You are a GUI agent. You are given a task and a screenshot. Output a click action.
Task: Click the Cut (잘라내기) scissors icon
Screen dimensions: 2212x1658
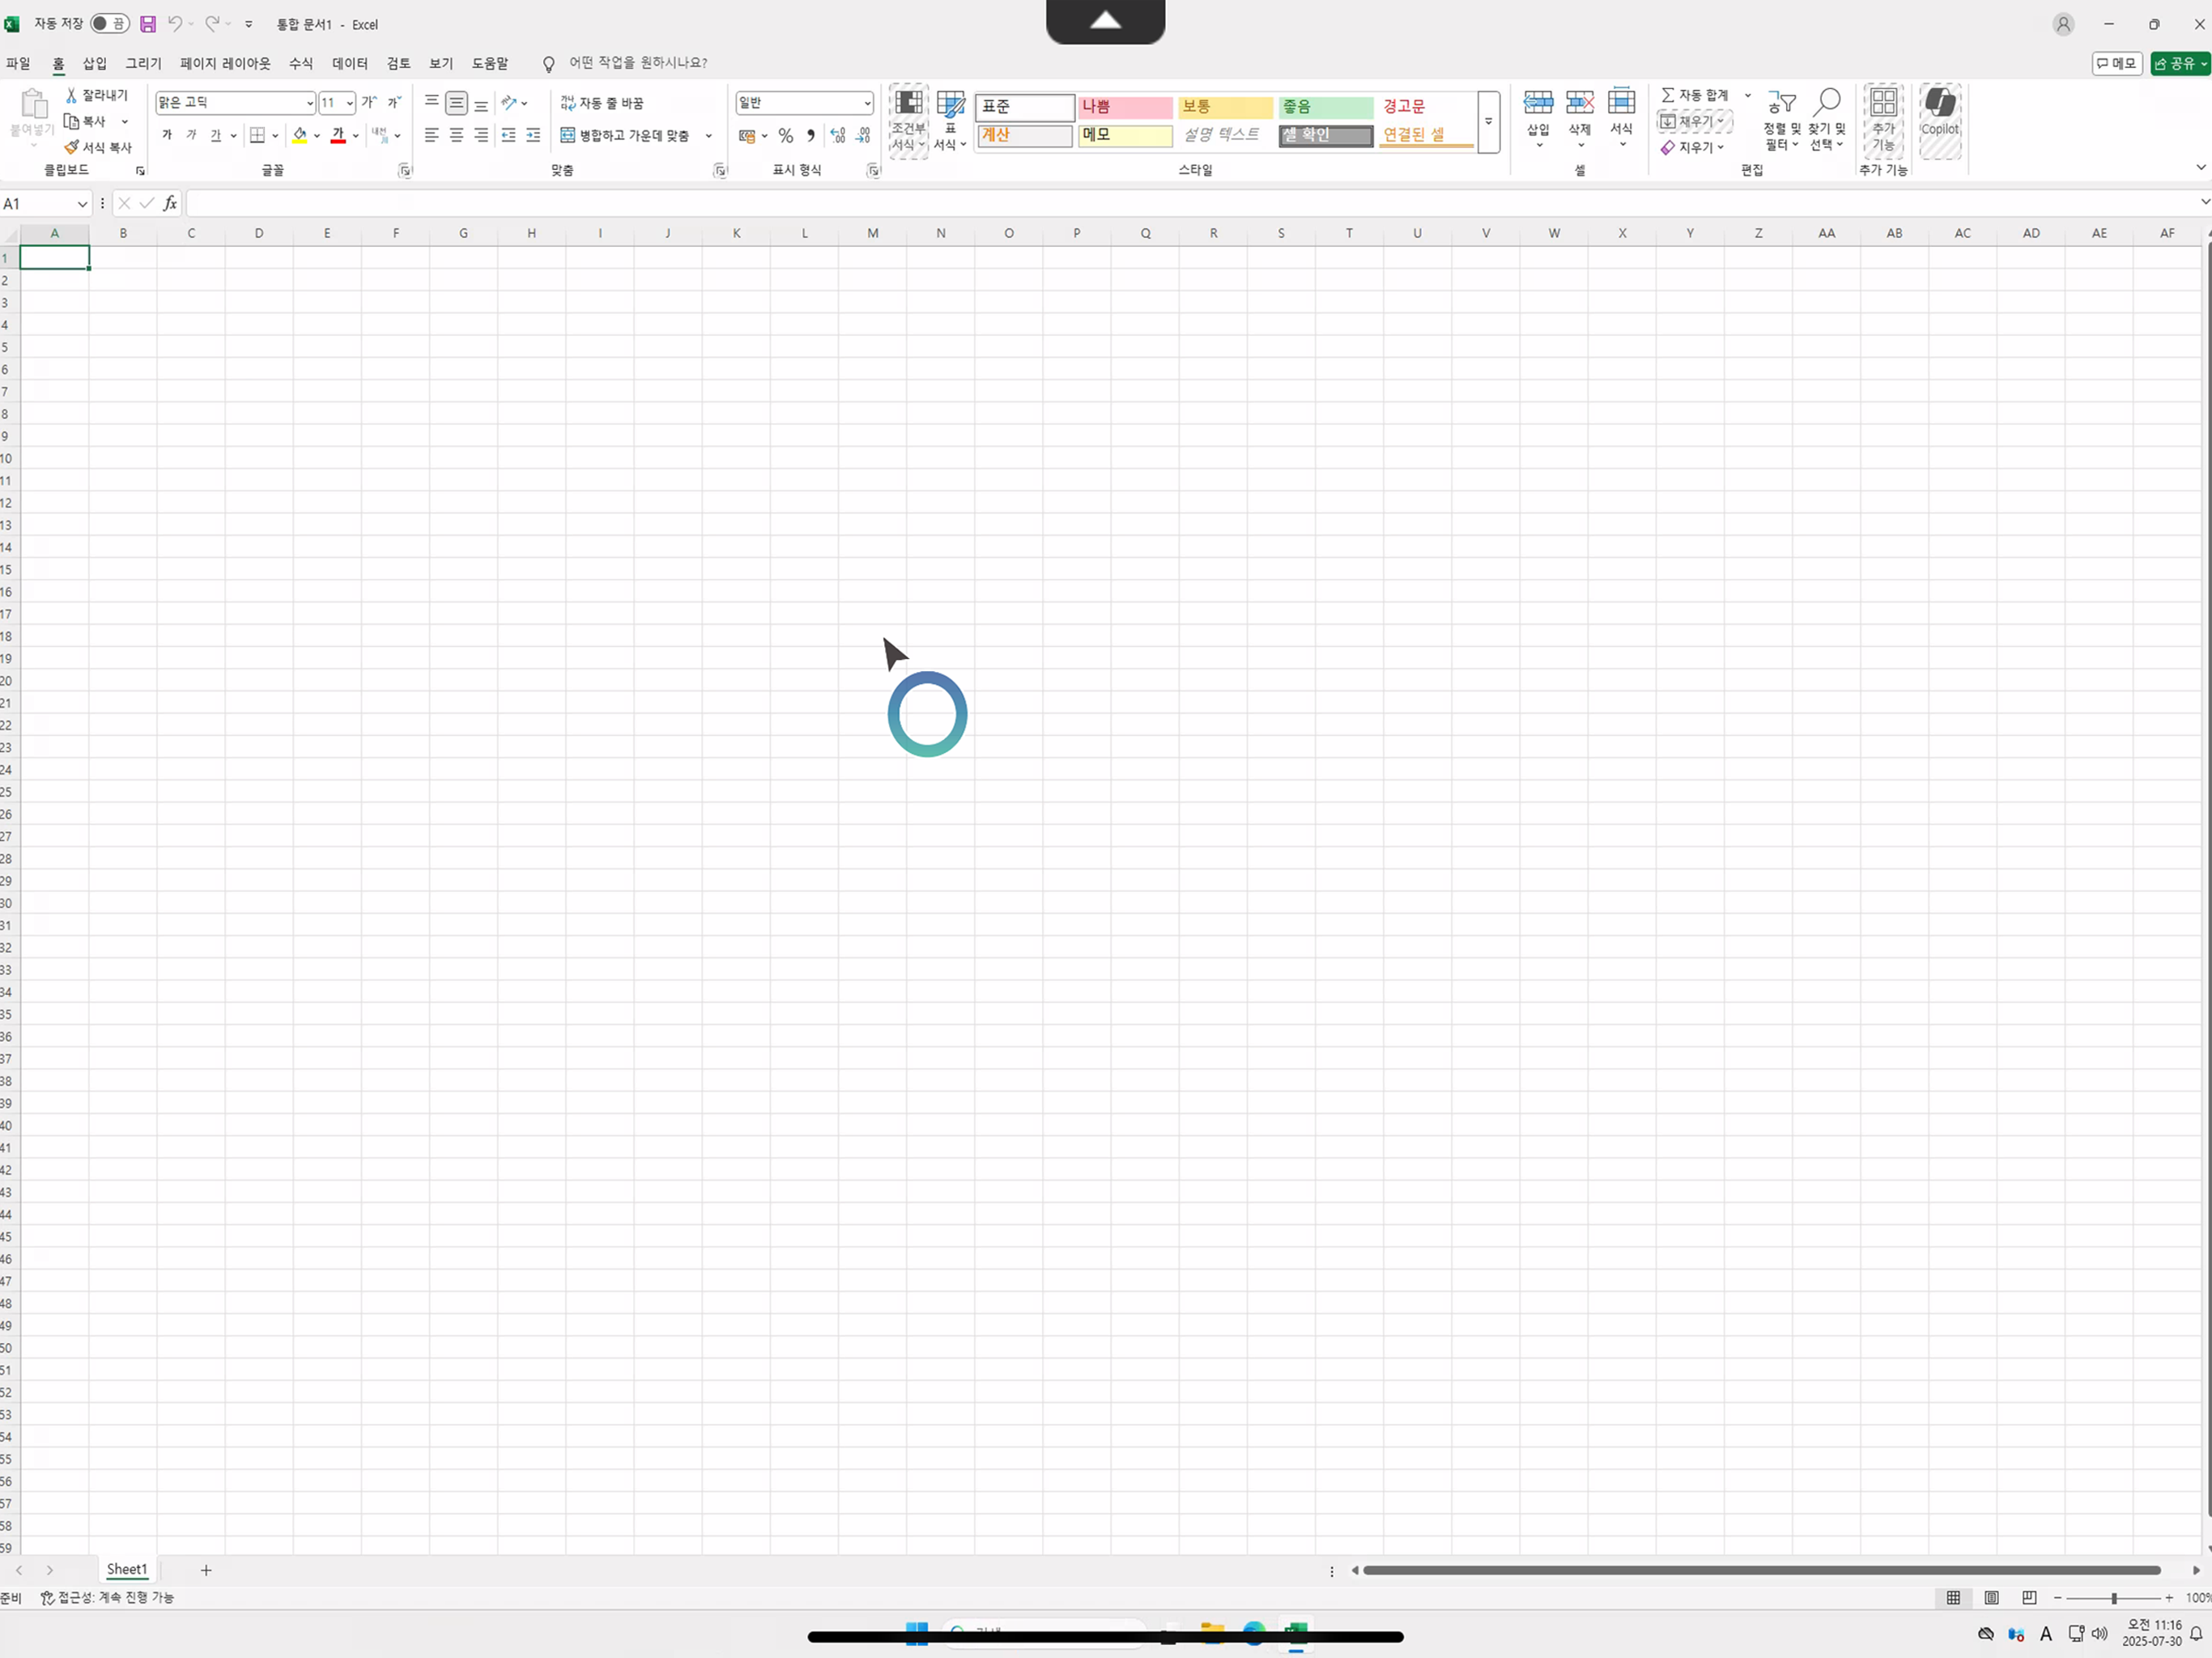pyautogui.click(x=71, y=95)
